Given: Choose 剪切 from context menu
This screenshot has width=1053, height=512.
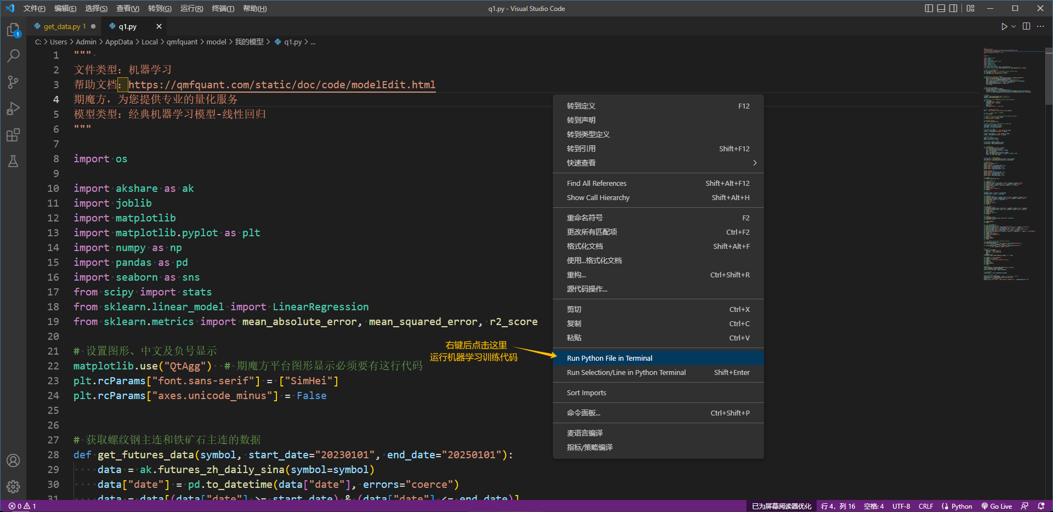Looking at the screenshot, I should point(658,309).
